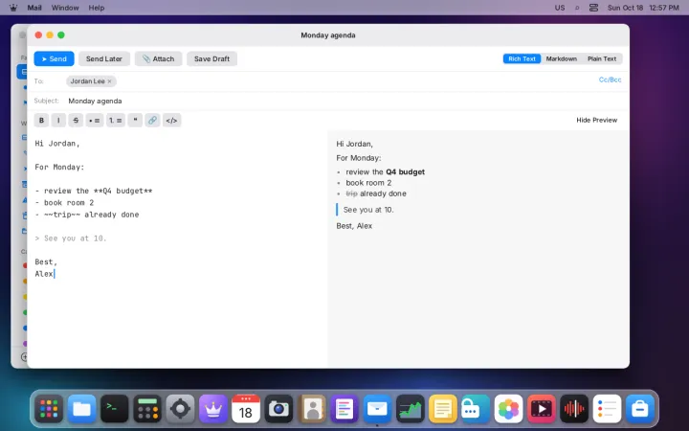Open the purple text editor app in the dock
Screen dimensions: 689x431
[344, 409]
